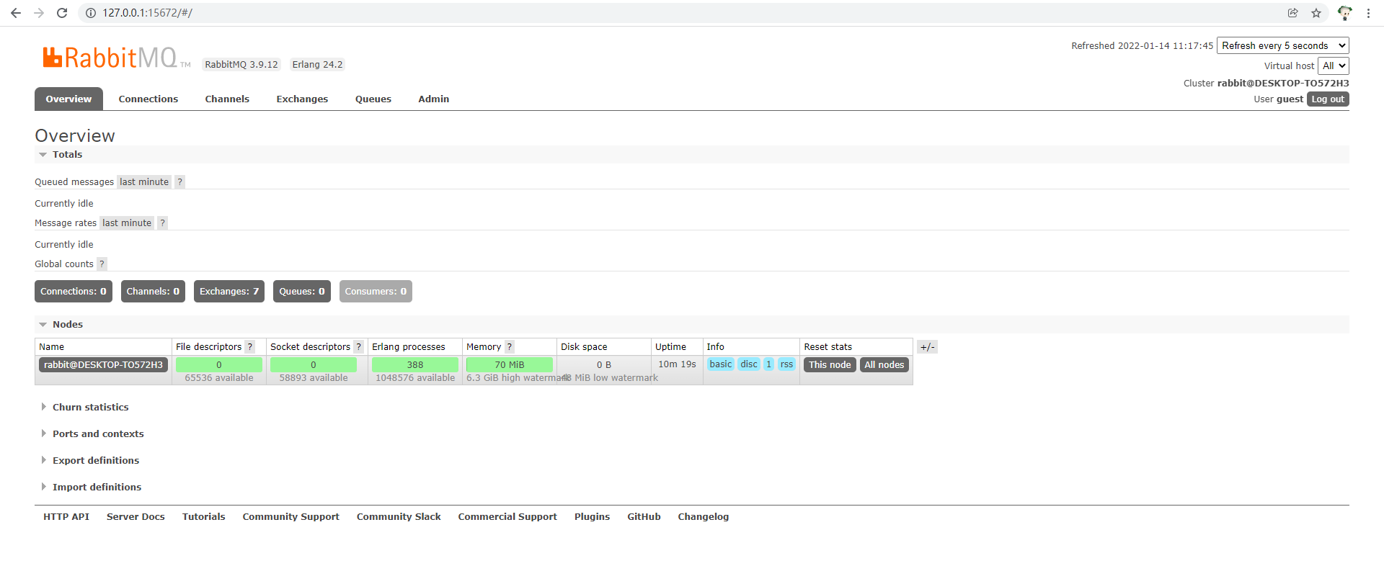Open the HTTP API link
The height and width of the screenshot is (584, 1384).
click(66, 517)
